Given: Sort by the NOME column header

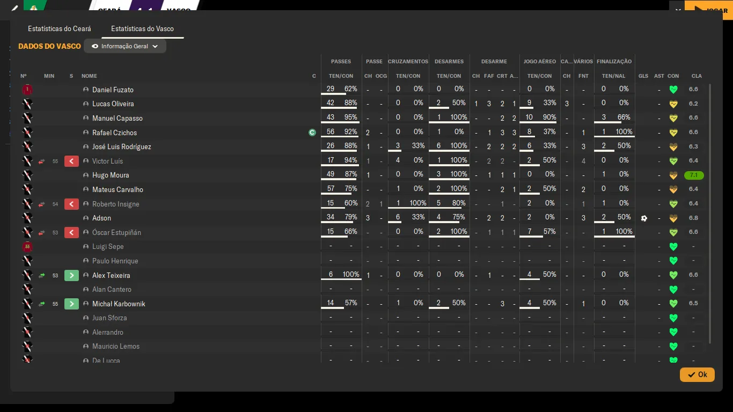Looking at the screenshot, I should tap(89, 76).
